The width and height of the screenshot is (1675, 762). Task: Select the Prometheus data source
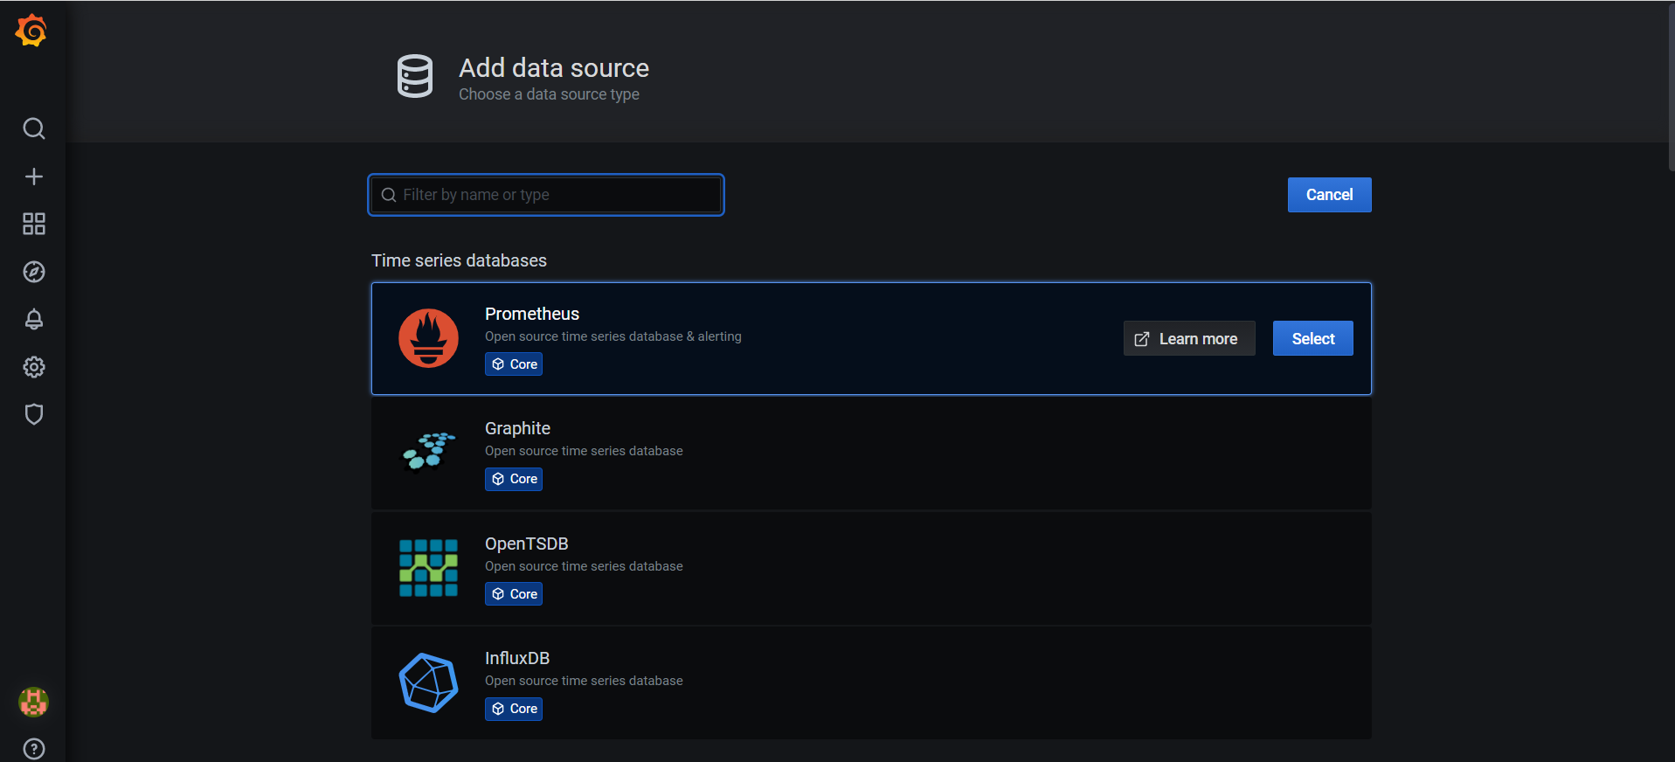pyautogui.click(x=1312, y=338)
